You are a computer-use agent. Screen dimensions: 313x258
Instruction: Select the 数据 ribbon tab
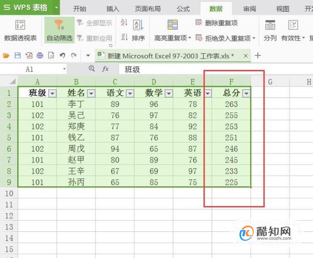click(216, 9)
